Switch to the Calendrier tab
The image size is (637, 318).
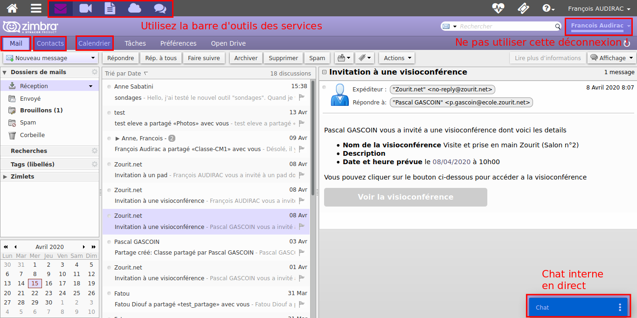pyautogui.click(x=94, y=43)
